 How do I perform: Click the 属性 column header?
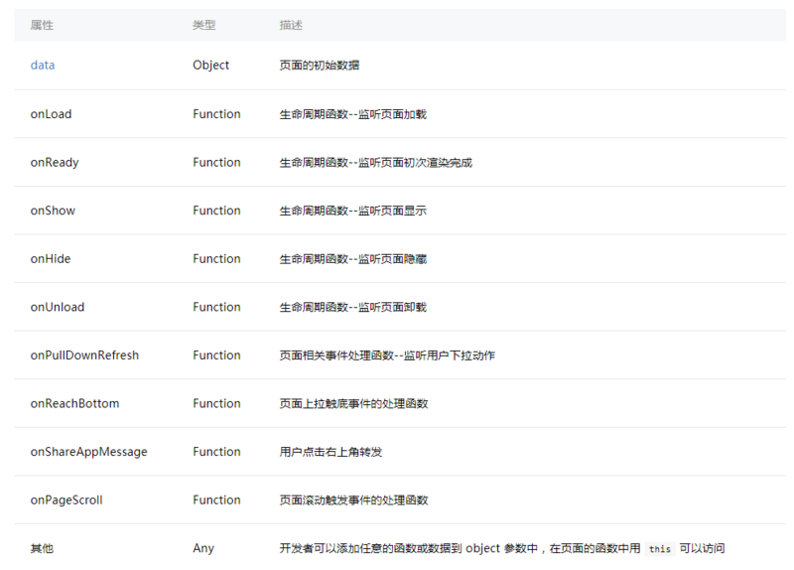(x=42, y=25)
